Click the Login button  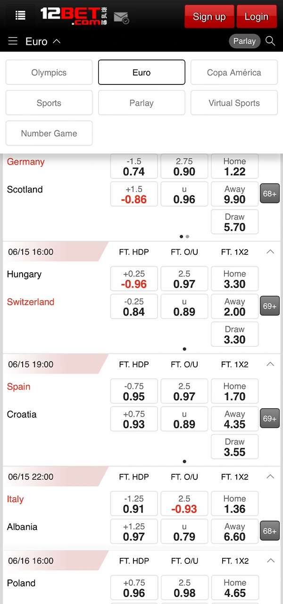coord(257,17)
